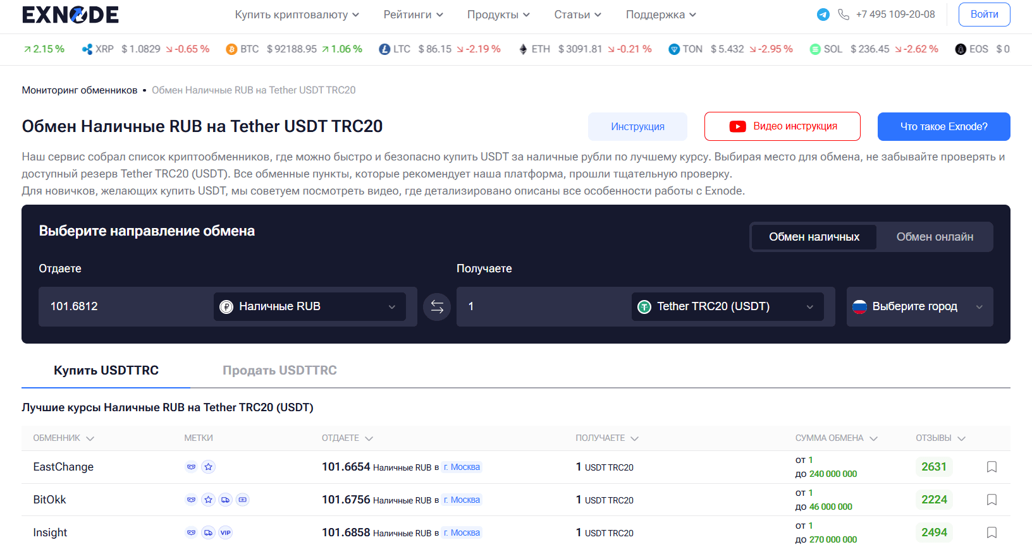Screen dimensions: 1032x547
Task: Bookmark the Insight exchanger
Action: pos(992,532)
